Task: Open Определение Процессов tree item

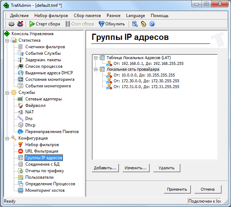Action: [x=50, y=184]
